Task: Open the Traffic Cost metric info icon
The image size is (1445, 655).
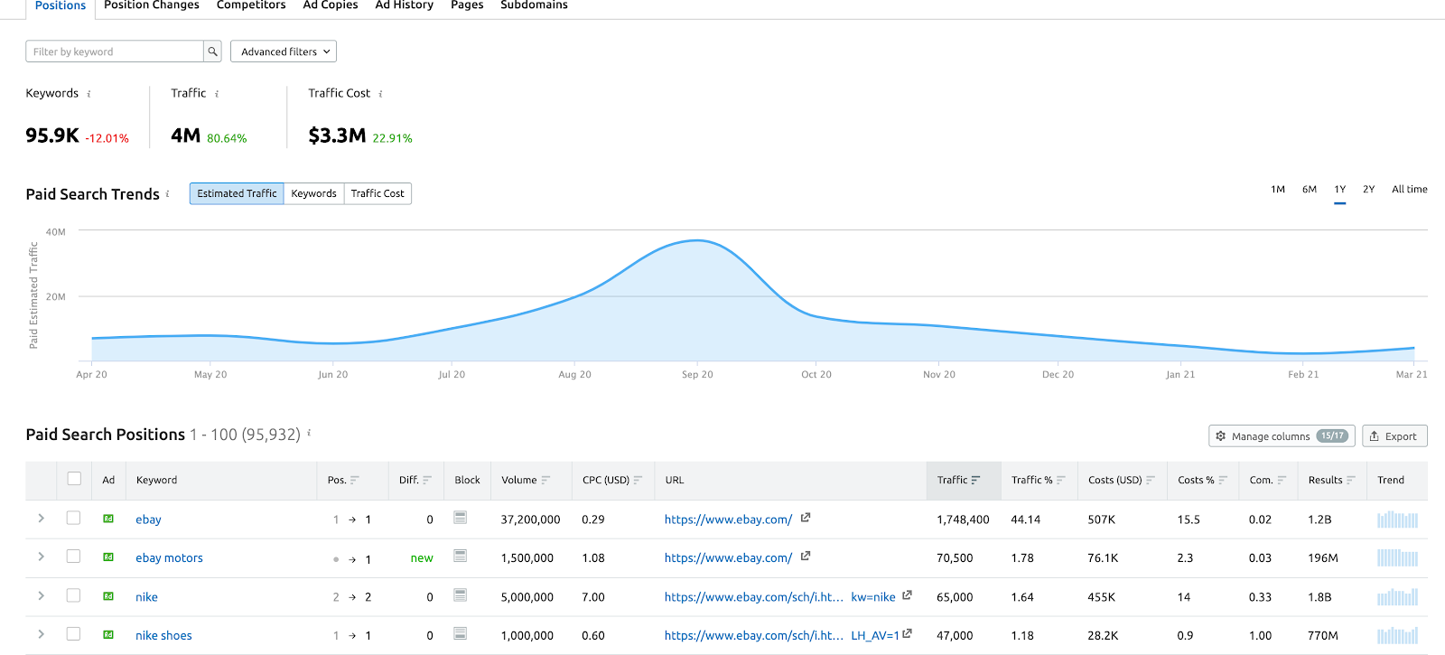Action: pyautogui.click(x=380, y=94)
